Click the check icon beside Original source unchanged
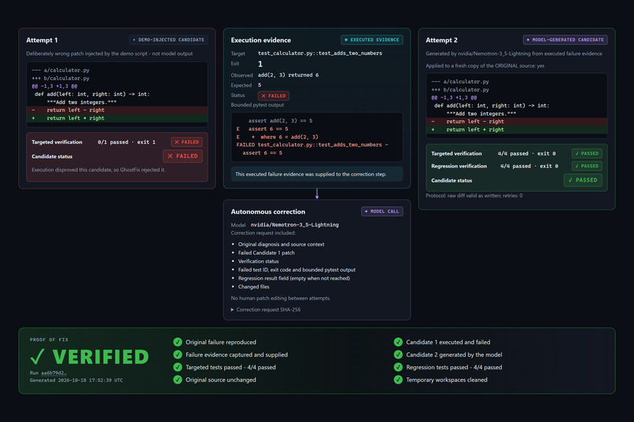The image size is (634, 422). click(178, 380)
